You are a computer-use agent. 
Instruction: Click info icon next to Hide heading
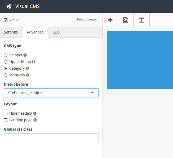coord(35,113)
